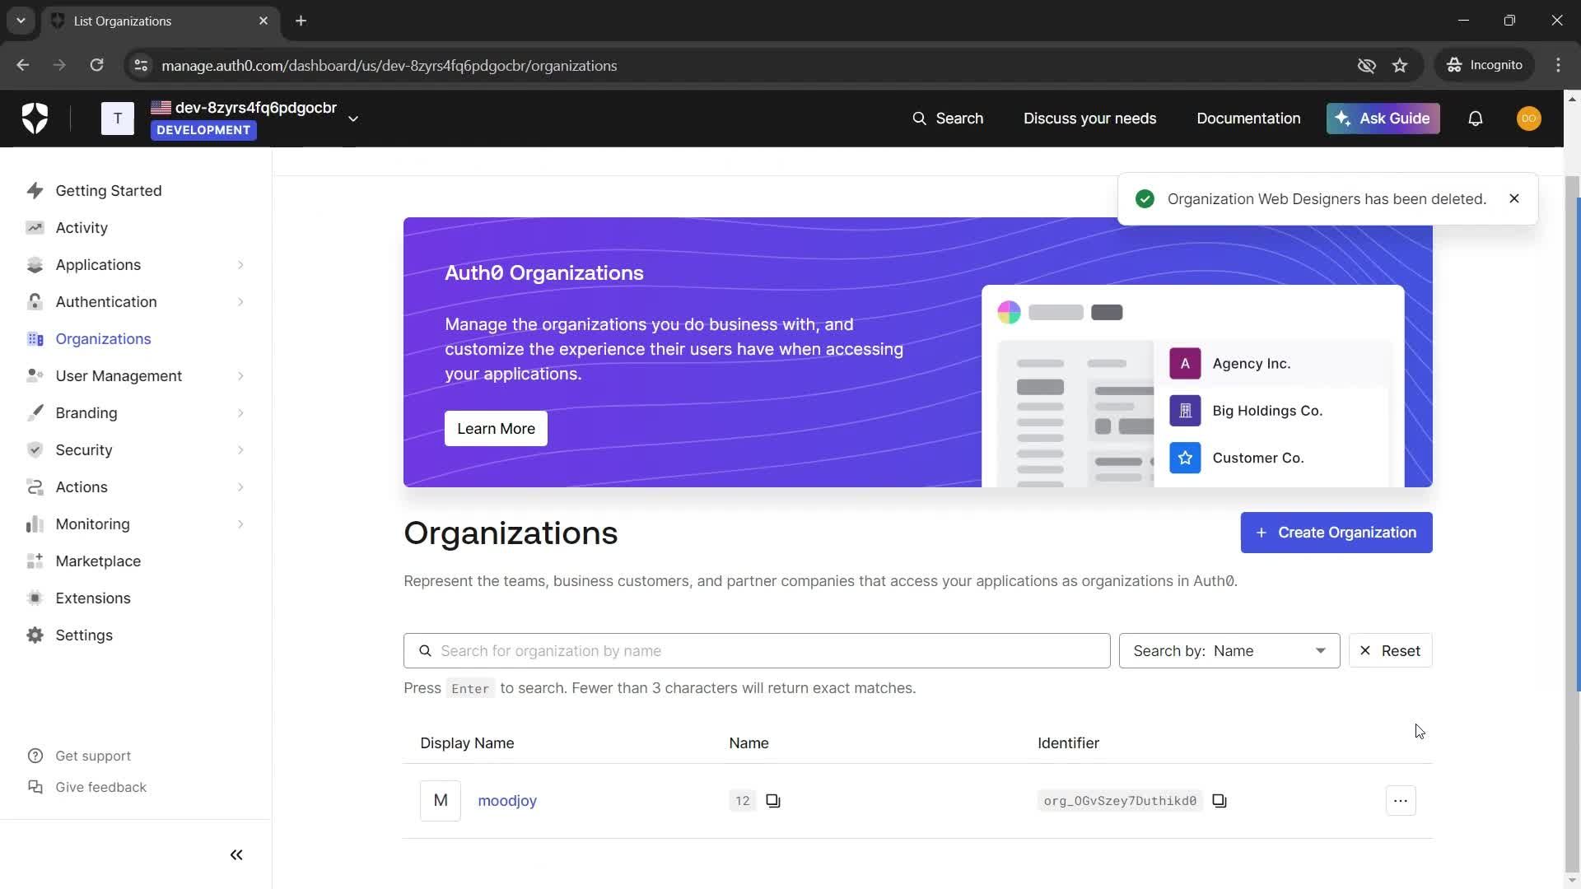Expand the Security submenu chevron
This screenshot has width=1581, height=889.
(240, 449)
